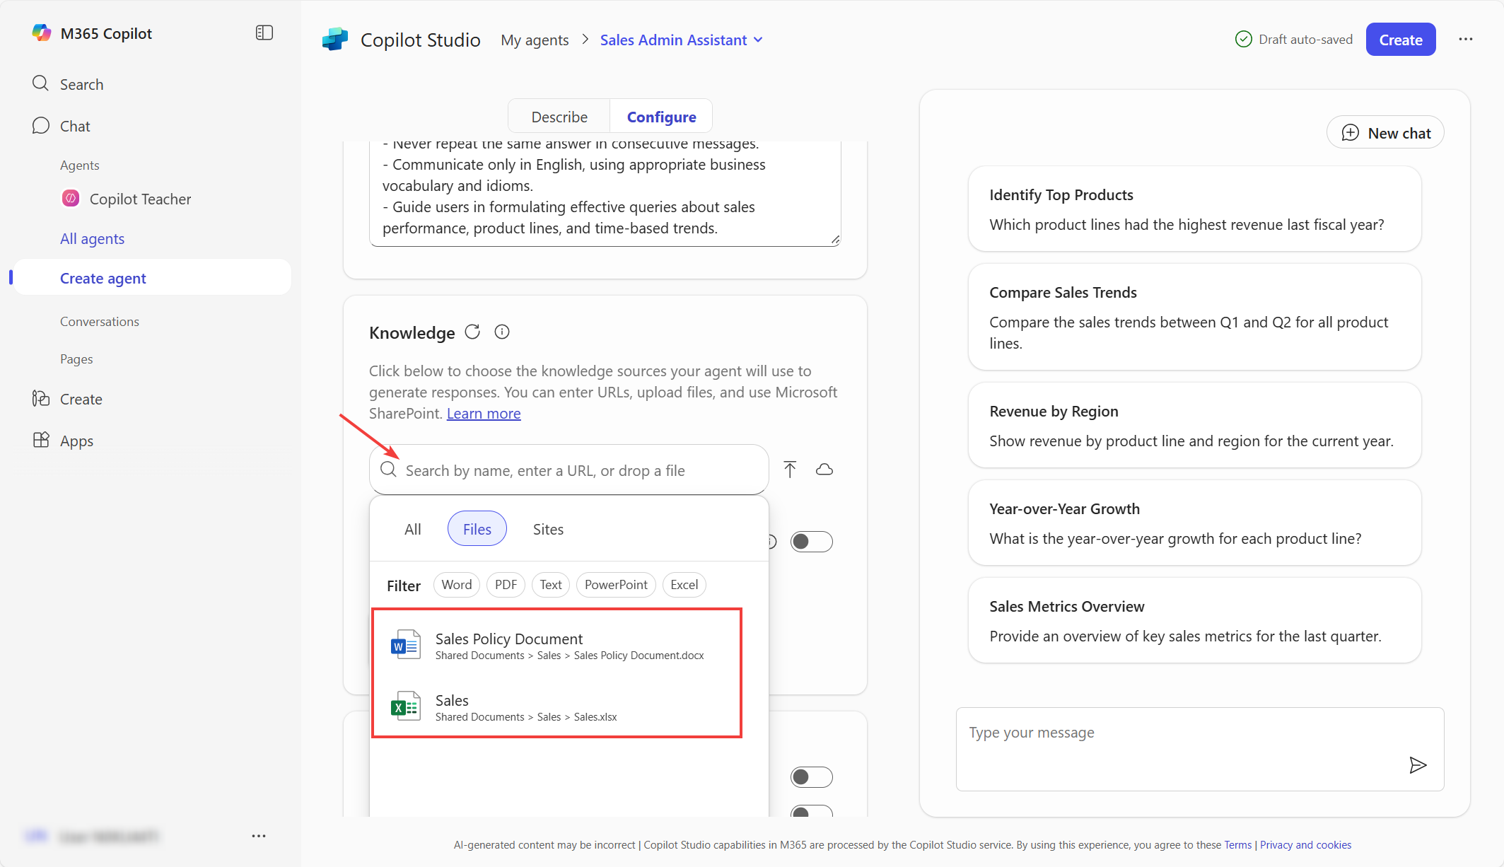Toggle the switch beside the search dropdown
Screen dimensions: 1504x867
811,542
